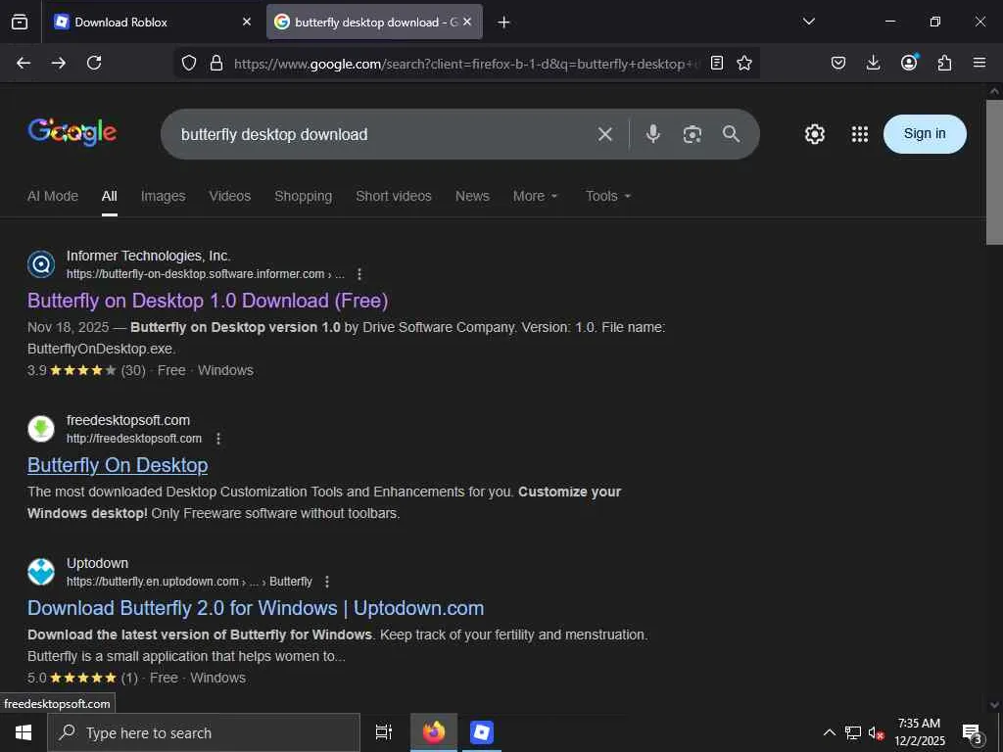The image size is (1003, 752).
Task: Select the Short videos tab
Action: pyautogui.click(x=394, y=196)
